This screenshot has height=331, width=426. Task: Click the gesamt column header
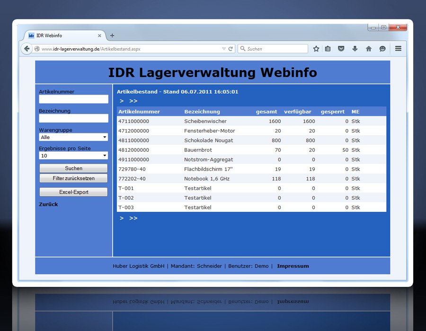[266, 112]
